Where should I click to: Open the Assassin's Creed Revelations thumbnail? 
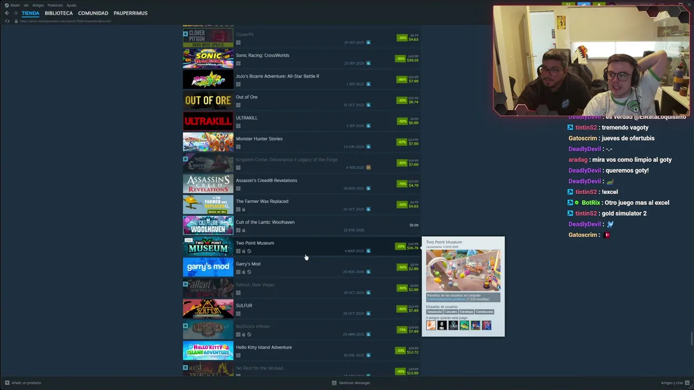point(208,184)
